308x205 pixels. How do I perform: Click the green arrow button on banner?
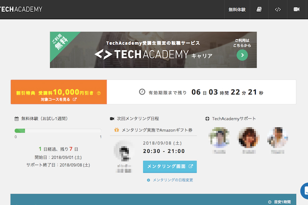click(242, 55)
